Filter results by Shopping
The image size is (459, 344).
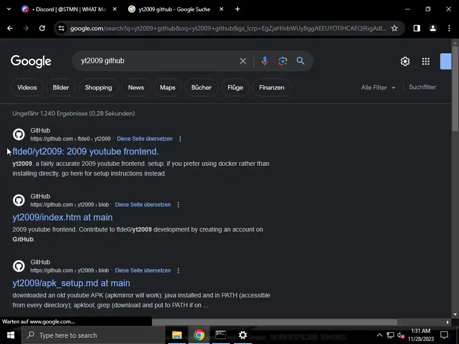pyautogui.click(x=98, y=87)
